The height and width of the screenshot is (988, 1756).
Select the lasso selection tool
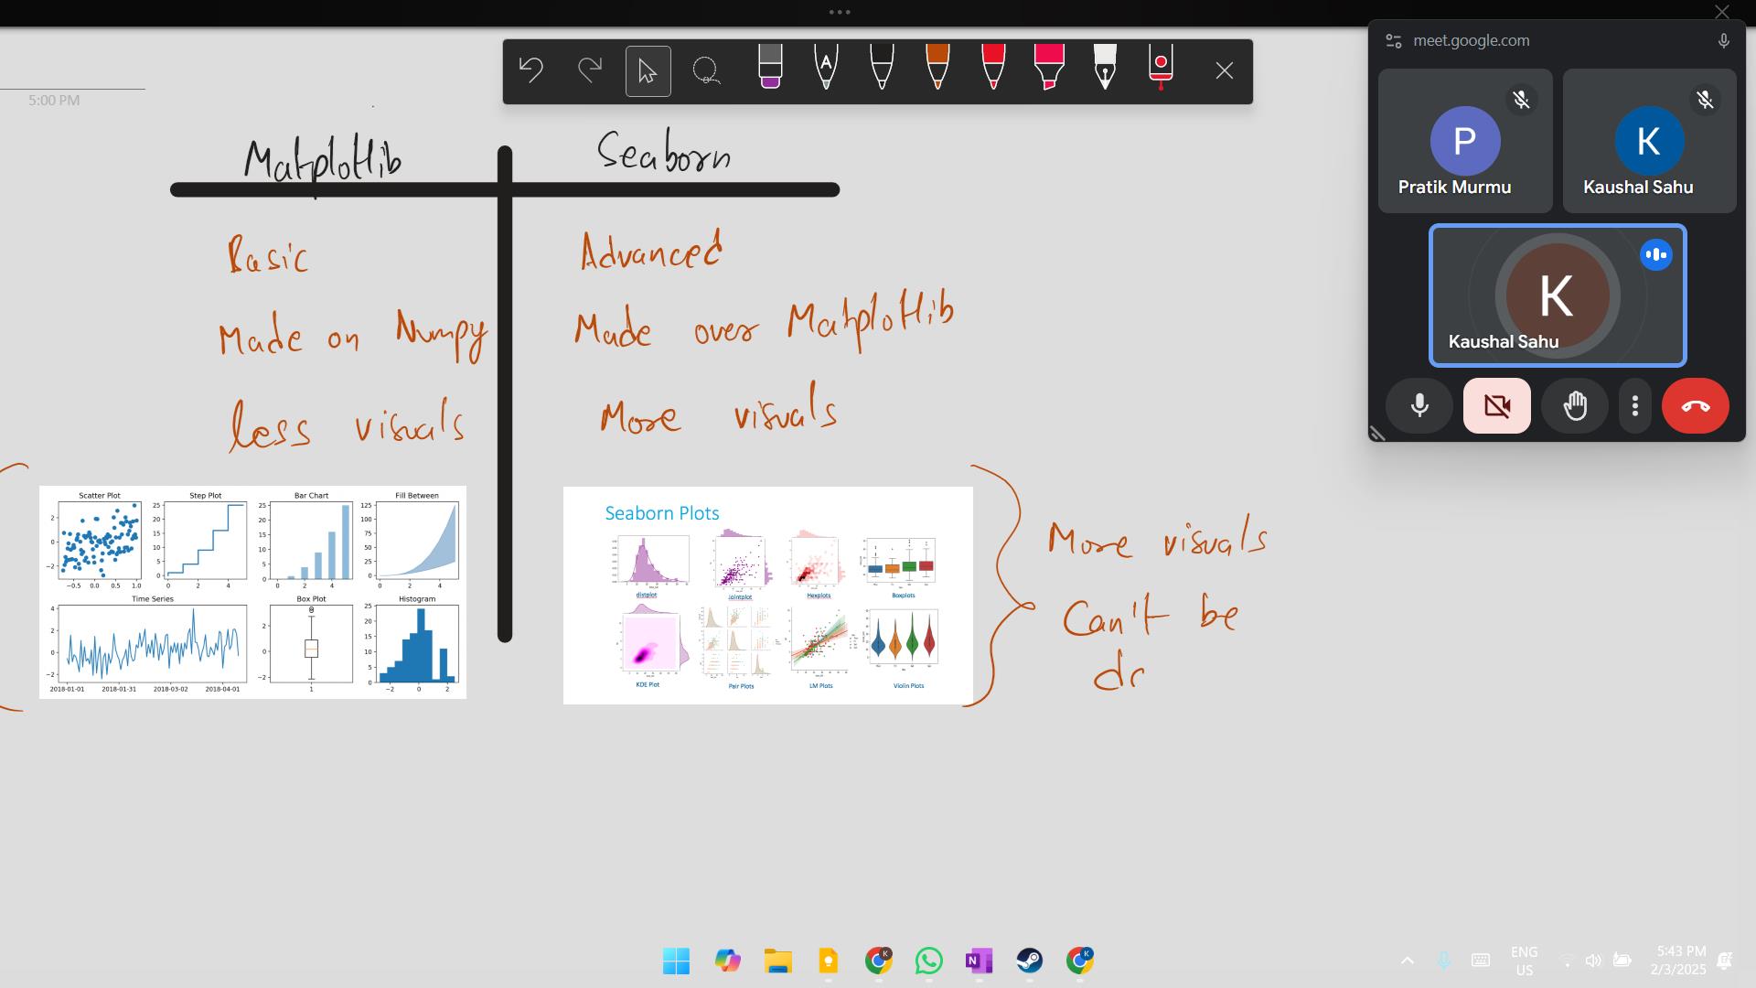[x=705, y=70]
